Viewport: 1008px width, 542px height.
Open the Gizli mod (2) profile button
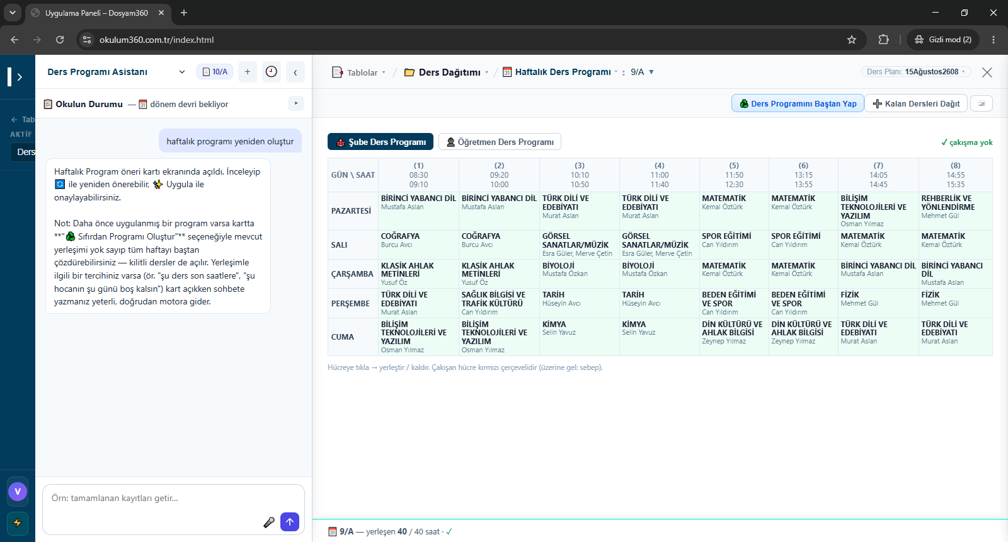tap(943, 40)
